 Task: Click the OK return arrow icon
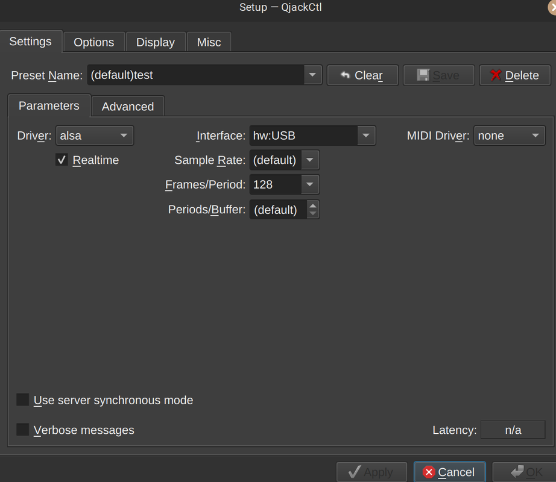517,471
